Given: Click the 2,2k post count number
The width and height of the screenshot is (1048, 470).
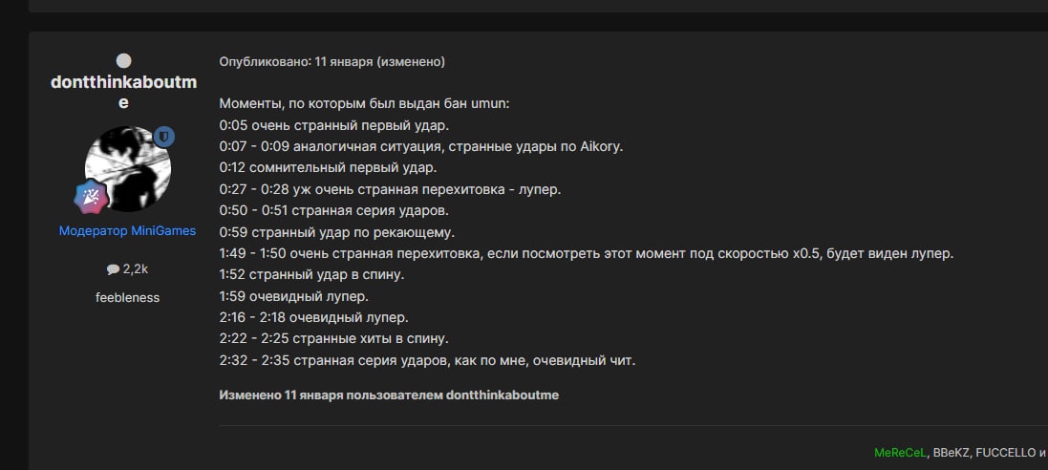Looking at the screenshot, I should pyautogui.click(x=136, y=269).
